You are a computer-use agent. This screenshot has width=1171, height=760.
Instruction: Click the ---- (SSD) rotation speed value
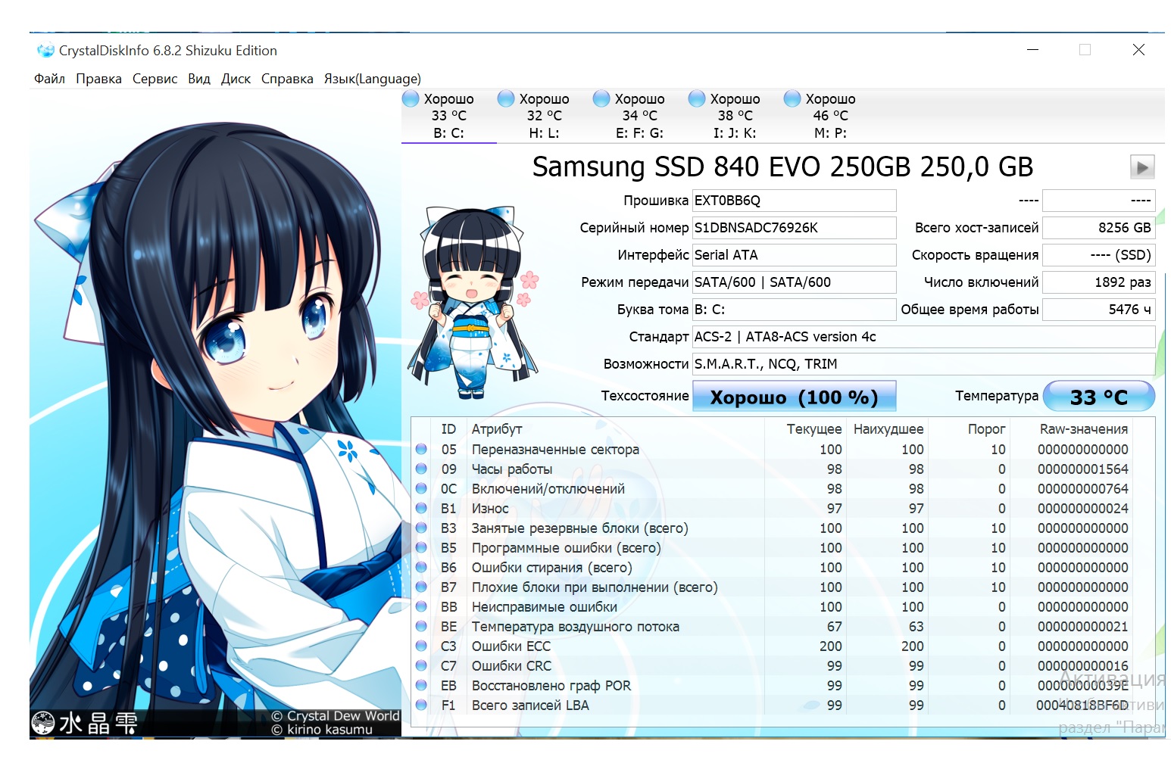pyautogui.click(x=1099, y=255)
